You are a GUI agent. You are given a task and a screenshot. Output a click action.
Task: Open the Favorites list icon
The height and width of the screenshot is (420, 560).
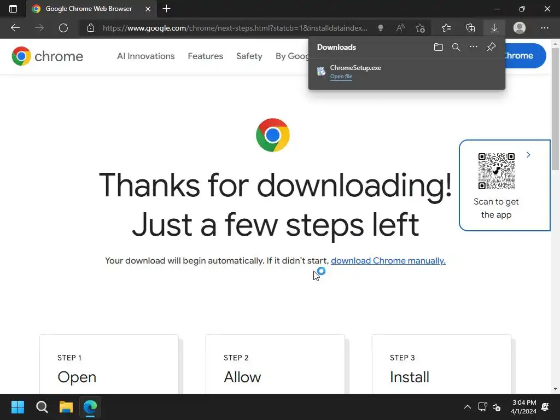pos(446,28)
